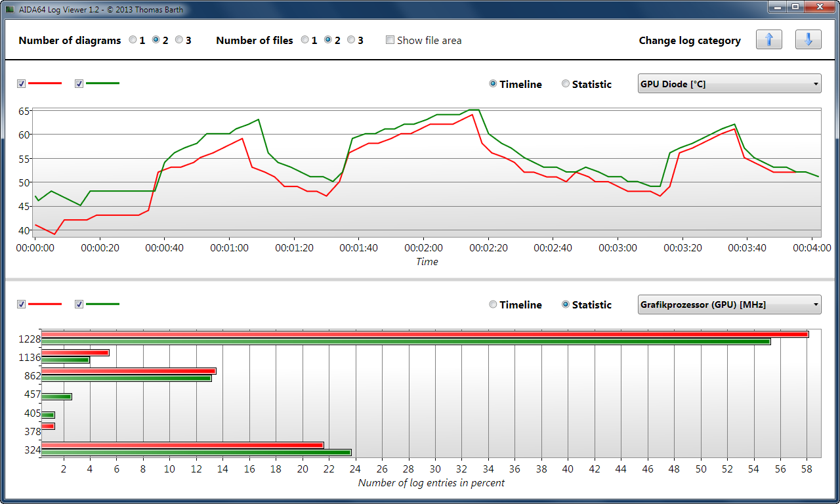
Task: Set Number of files to 1
Action: click(304, 40)
